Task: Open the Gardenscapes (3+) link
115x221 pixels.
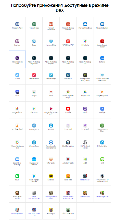Action: click(x=102, y=197)
